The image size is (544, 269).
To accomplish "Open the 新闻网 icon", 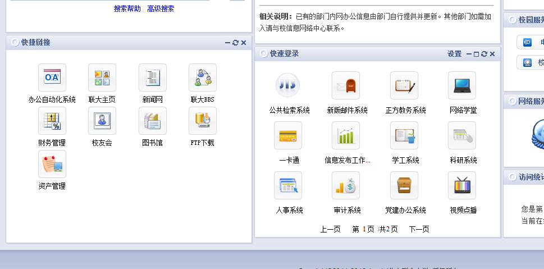I will pos(153,77).
